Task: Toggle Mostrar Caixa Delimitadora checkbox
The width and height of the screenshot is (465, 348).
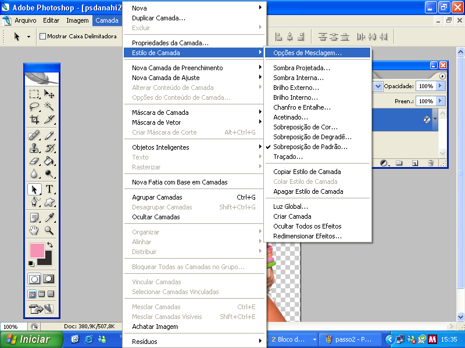Action: click(42, 36)
